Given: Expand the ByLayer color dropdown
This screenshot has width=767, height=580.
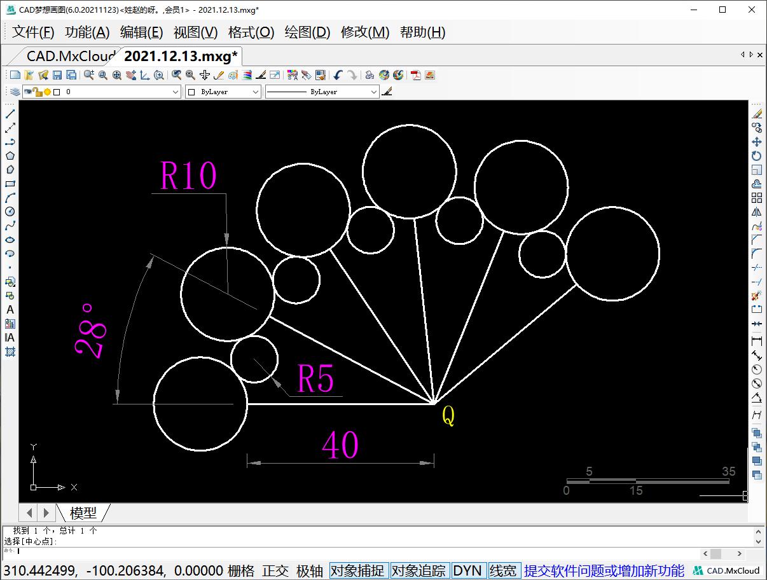Looking at the screenshot, I should point(255,92).
